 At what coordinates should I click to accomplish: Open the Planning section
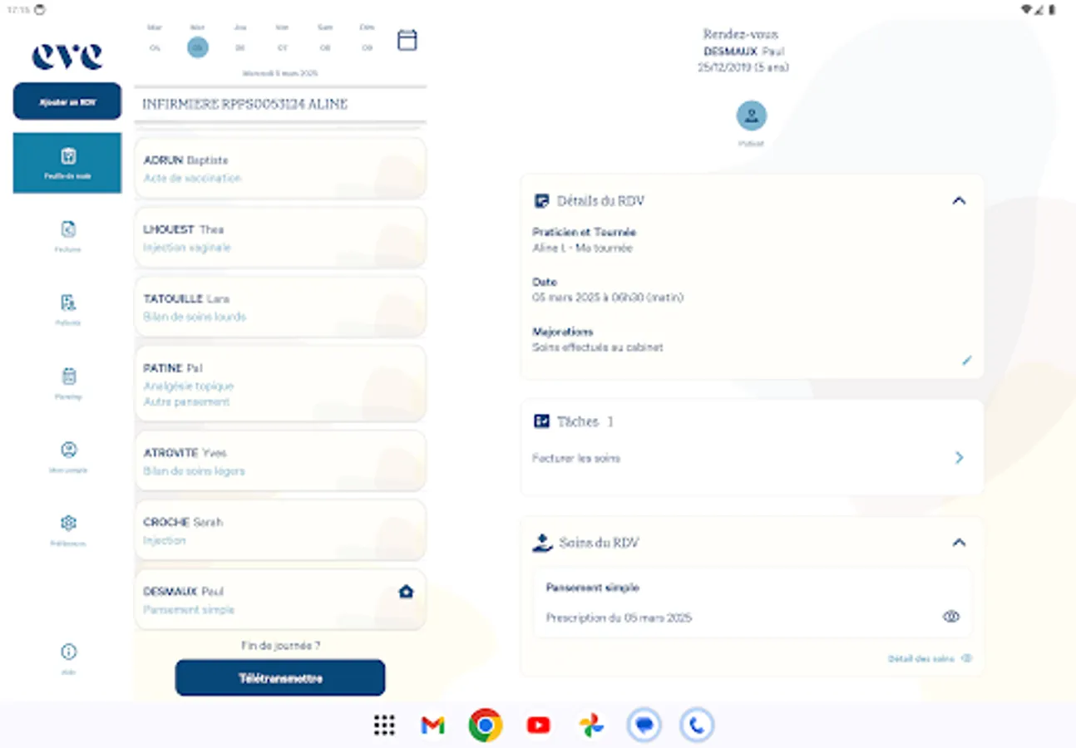(67, 382)
